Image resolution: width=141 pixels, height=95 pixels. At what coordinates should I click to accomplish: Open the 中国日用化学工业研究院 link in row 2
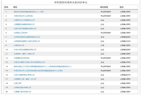pos(23,16)
